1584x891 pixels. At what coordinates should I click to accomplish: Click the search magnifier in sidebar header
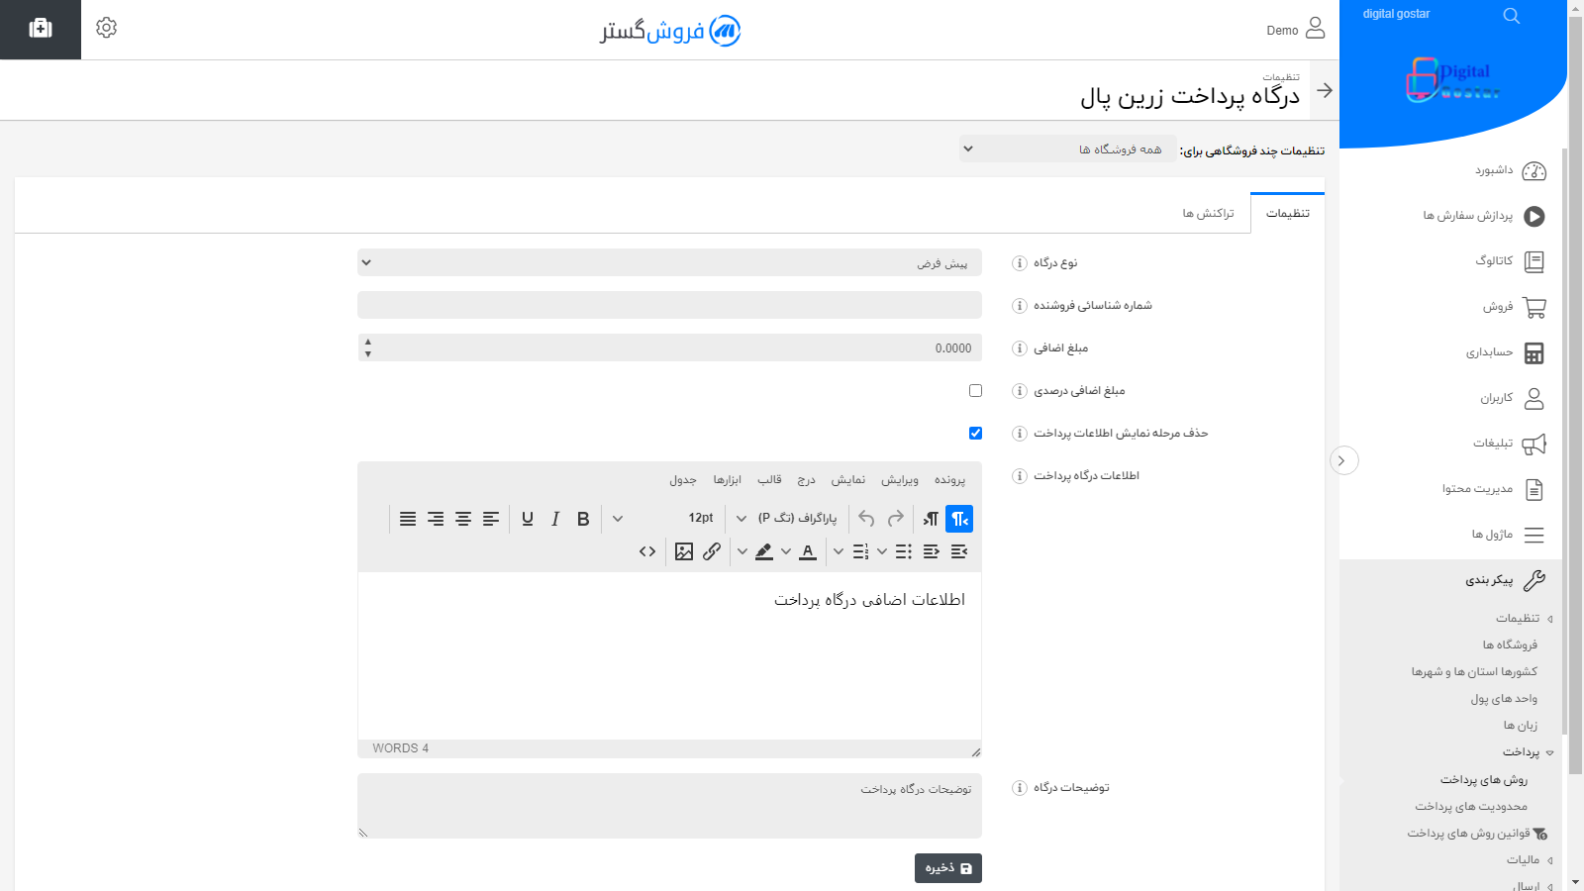coord(1512,16)
